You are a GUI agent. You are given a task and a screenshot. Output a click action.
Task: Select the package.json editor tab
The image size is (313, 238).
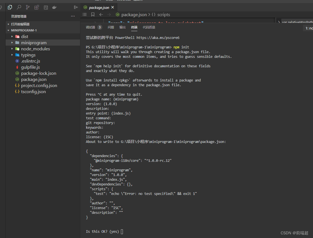pyautogui.click(x=99, y=8)
